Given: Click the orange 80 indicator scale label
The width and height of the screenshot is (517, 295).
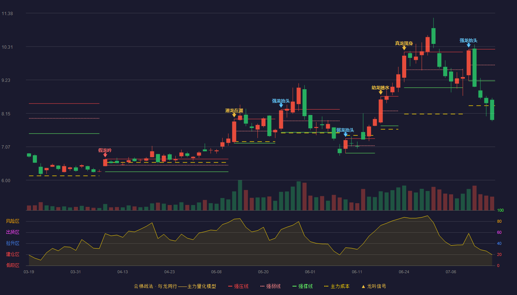Looking at the screenshot, I should pyautogui.click(x=499, y=221).
